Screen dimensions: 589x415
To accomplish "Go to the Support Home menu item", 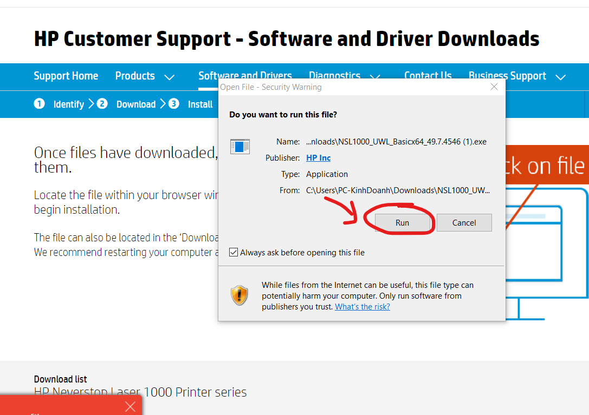I will click(66, 76).
